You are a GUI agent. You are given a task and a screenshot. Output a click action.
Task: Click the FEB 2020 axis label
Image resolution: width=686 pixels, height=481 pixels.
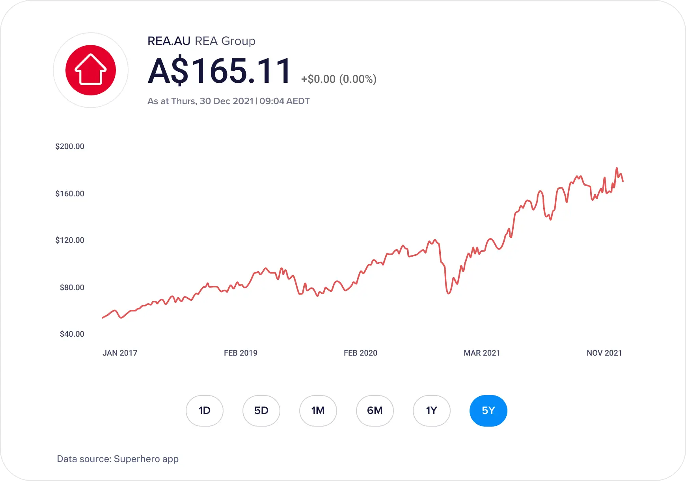tap(360, 353)
